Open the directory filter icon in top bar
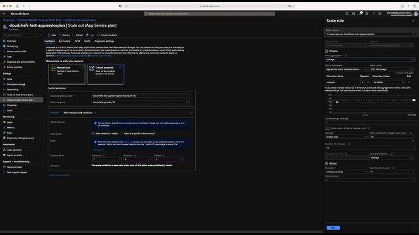Viewport: 419px width, 235px height. pos(354,14)
